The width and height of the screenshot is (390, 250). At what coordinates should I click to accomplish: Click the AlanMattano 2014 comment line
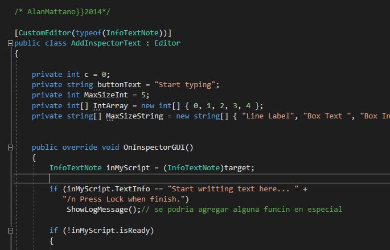coord(62,12)
